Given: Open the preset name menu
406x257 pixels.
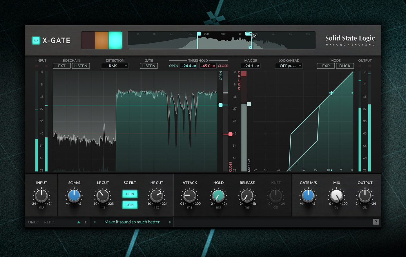Looking at the screenshot, I should click(x=132, y=222).
